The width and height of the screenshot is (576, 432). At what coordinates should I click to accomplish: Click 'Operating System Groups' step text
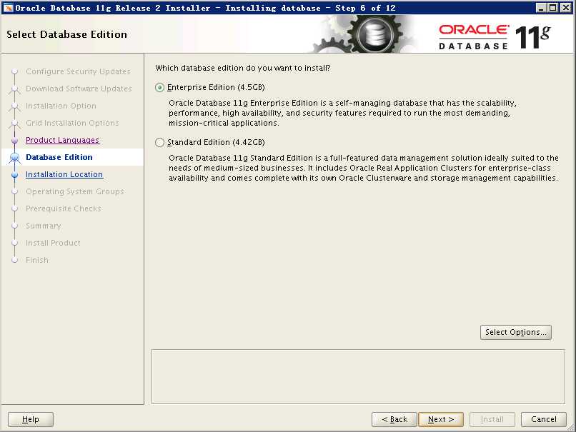(x=75, y=191)
